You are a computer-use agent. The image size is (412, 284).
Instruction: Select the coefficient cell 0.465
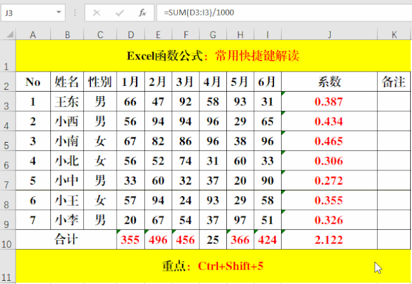329,141
